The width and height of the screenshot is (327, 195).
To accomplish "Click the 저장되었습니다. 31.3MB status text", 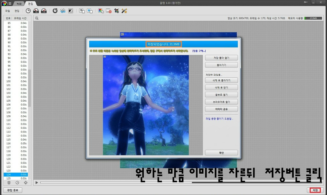I will (163, 44).
